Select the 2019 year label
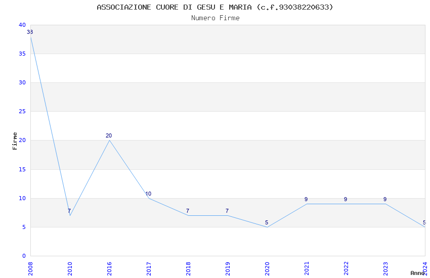The width and height of the screenshot is (430, 278). tap(228, 268)
